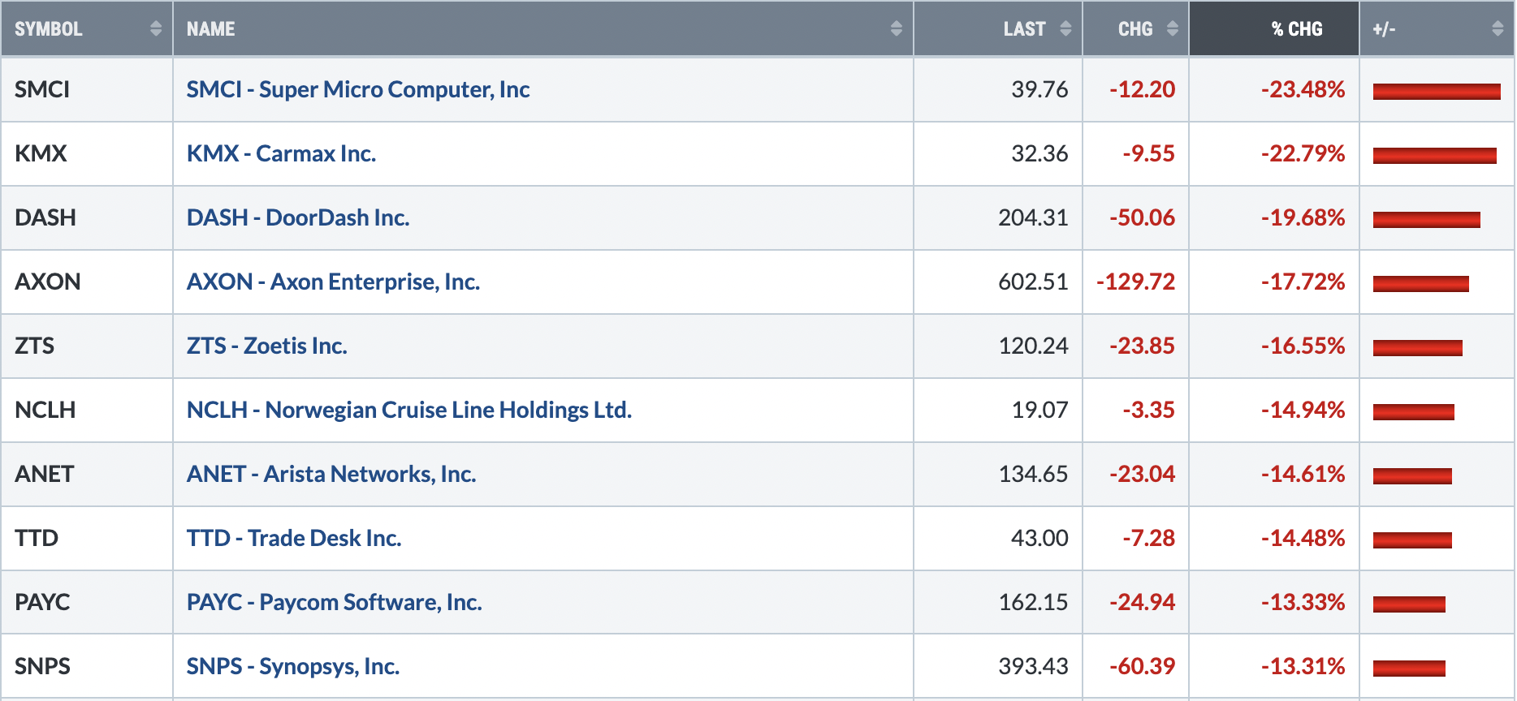Click the +/- column sort arrows
The width and height of the screenshot is (1517, 701).
(1498, 28)
